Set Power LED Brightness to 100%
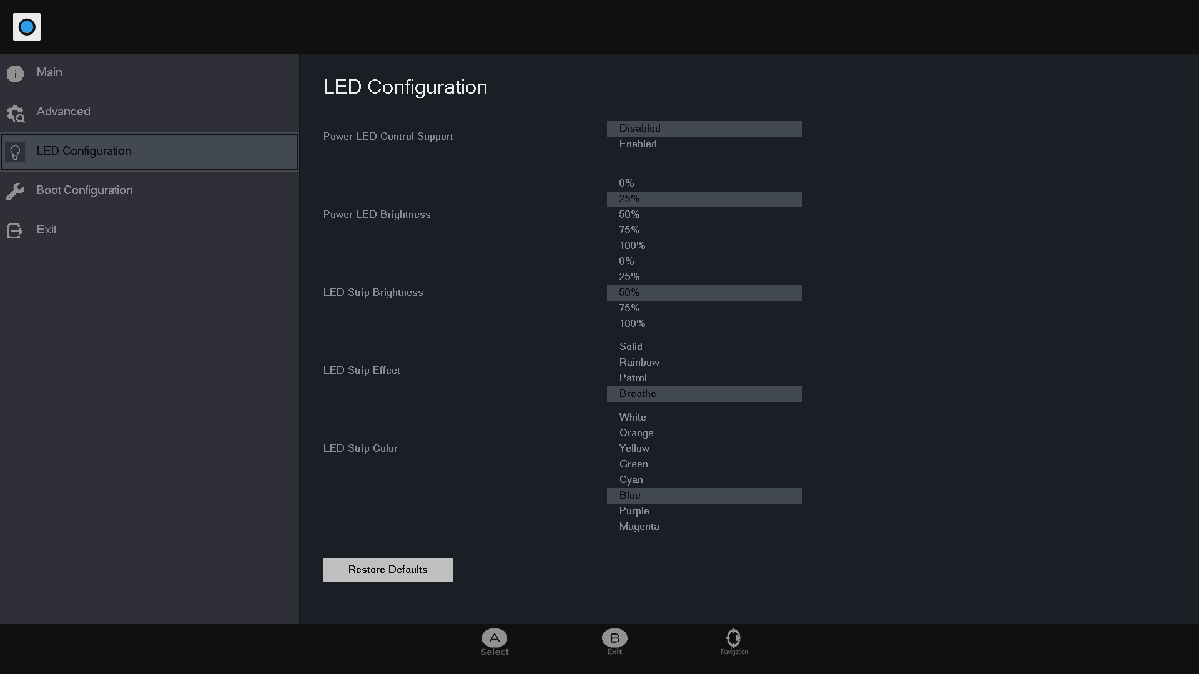Image resolution: width=1199 pixels, height=674 pixels. click(x=704, y=246)
